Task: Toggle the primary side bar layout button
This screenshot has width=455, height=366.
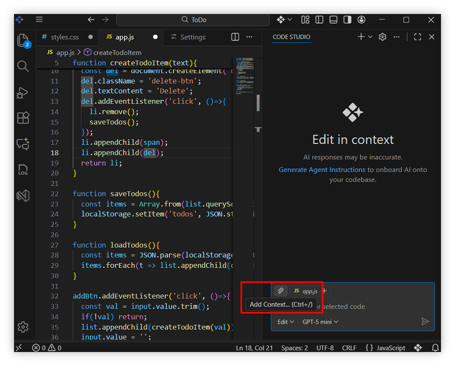Action: [319, 20]
